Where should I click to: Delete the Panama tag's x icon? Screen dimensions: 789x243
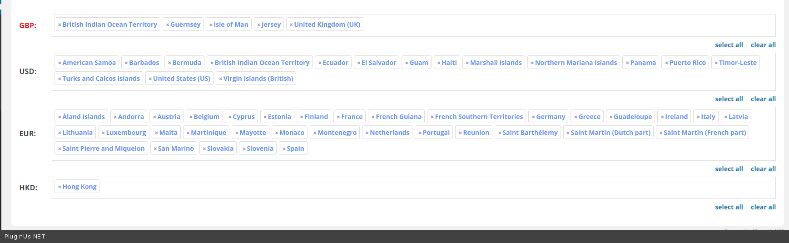point(627,63)
